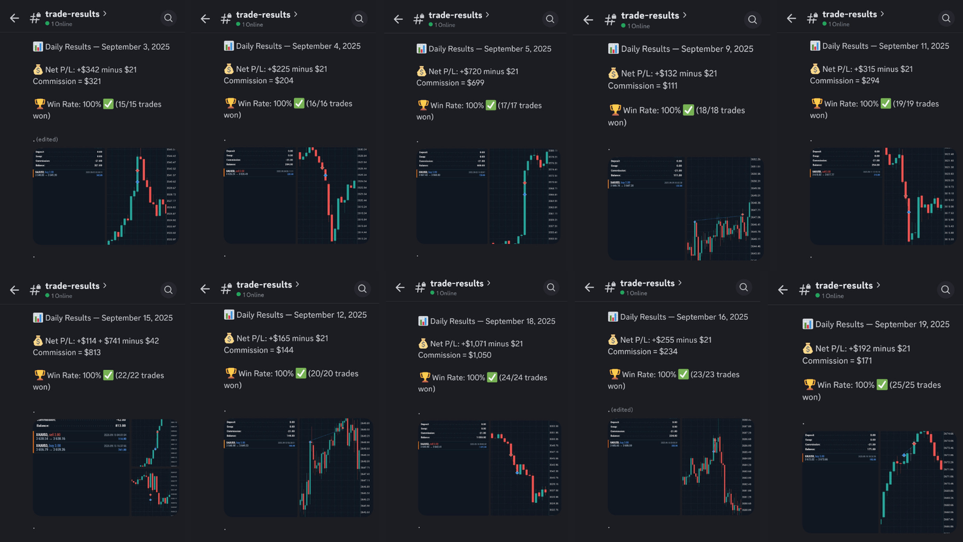
Task: Open the chart image for September 4 results
Action: click(x=296, y=195)
